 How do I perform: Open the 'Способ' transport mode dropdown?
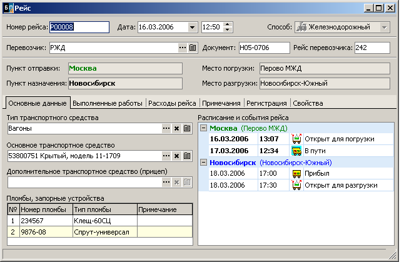tap(385, 27)
